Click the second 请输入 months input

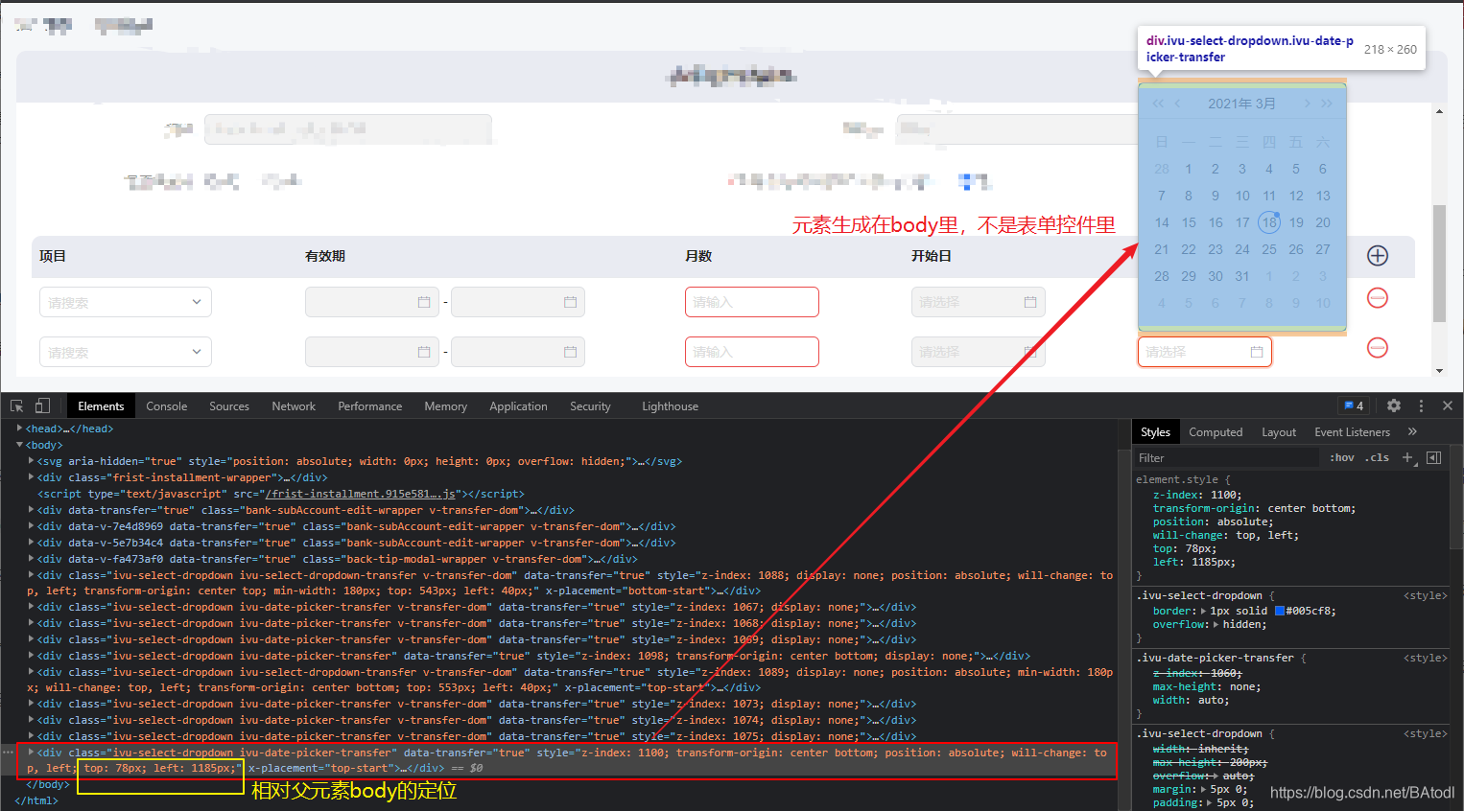tap(752, 352)
